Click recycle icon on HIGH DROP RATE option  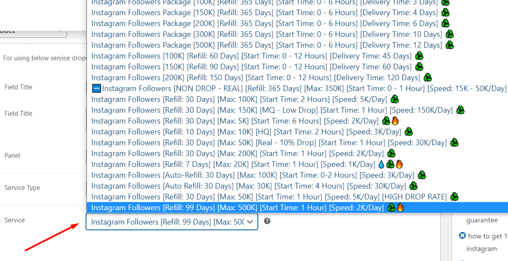(x=454, y=197)
